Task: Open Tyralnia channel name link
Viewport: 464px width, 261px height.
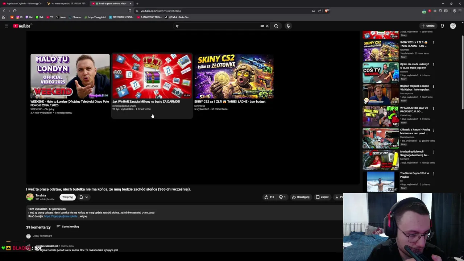Action: pos(41,195)
